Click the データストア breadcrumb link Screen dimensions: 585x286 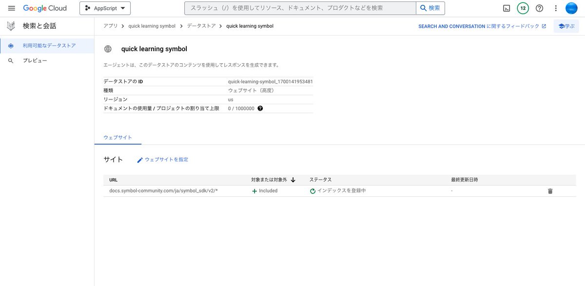[x=201, y=26]
